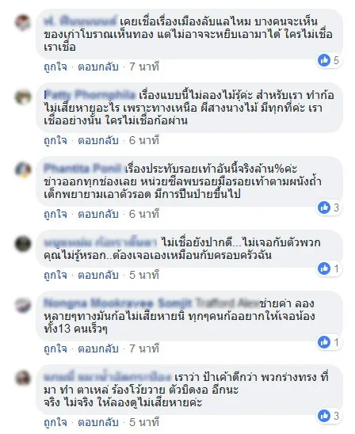Viewport: 355px width, 434px height.
Task: Open avatar of the last commenter
Action: (23, 378)
